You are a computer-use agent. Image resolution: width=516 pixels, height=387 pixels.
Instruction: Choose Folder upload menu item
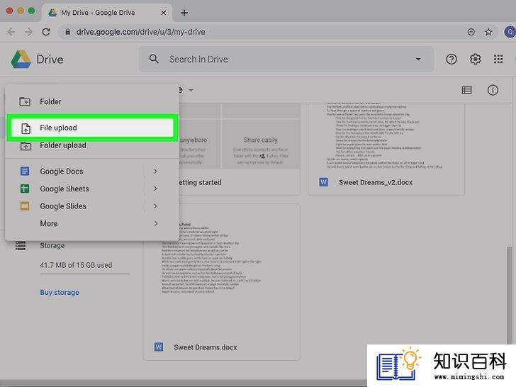(x=92, y=146)
